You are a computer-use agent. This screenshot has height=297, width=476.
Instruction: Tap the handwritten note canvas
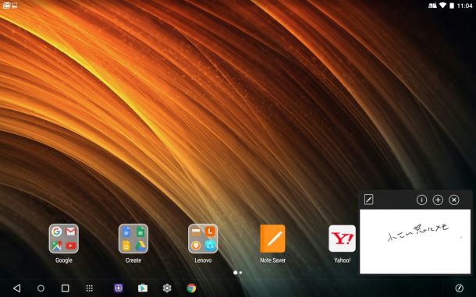(415, 241)
